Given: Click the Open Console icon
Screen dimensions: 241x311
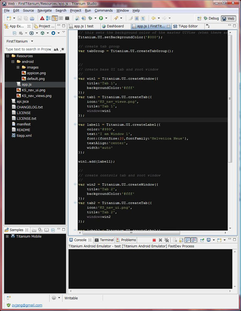Looking at the screenshot, I should pos(219,240).
